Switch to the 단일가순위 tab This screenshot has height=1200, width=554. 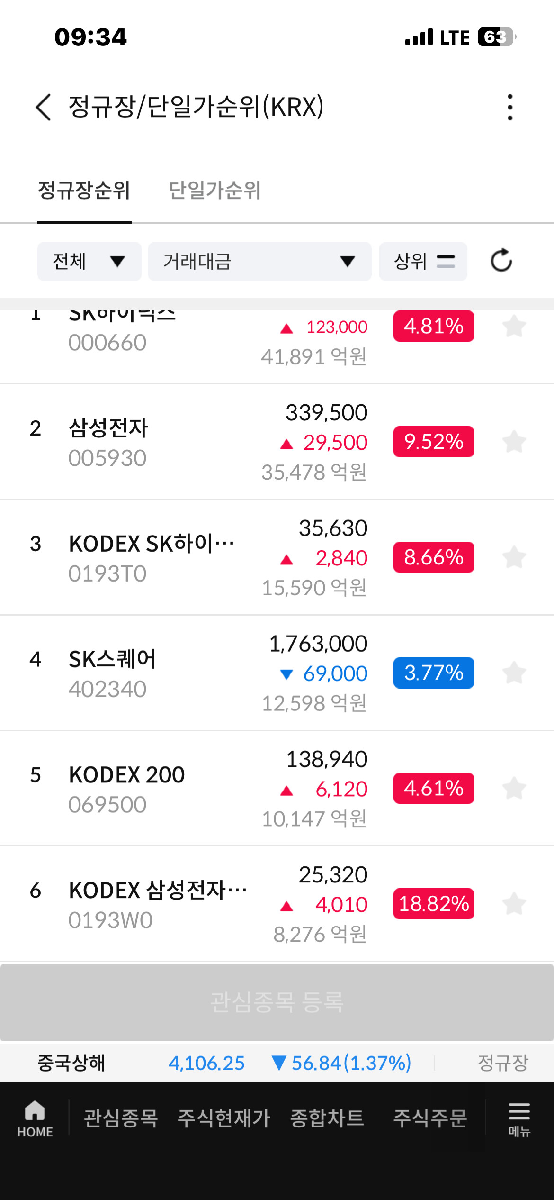[214, 191]
